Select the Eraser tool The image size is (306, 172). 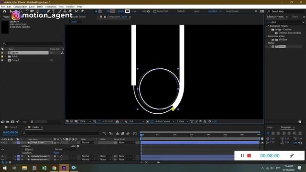pos(70,11)
